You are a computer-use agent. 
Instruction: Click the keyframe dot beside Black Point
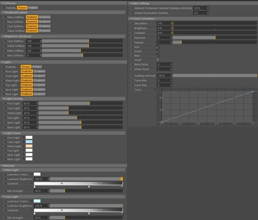pos(132,64)
